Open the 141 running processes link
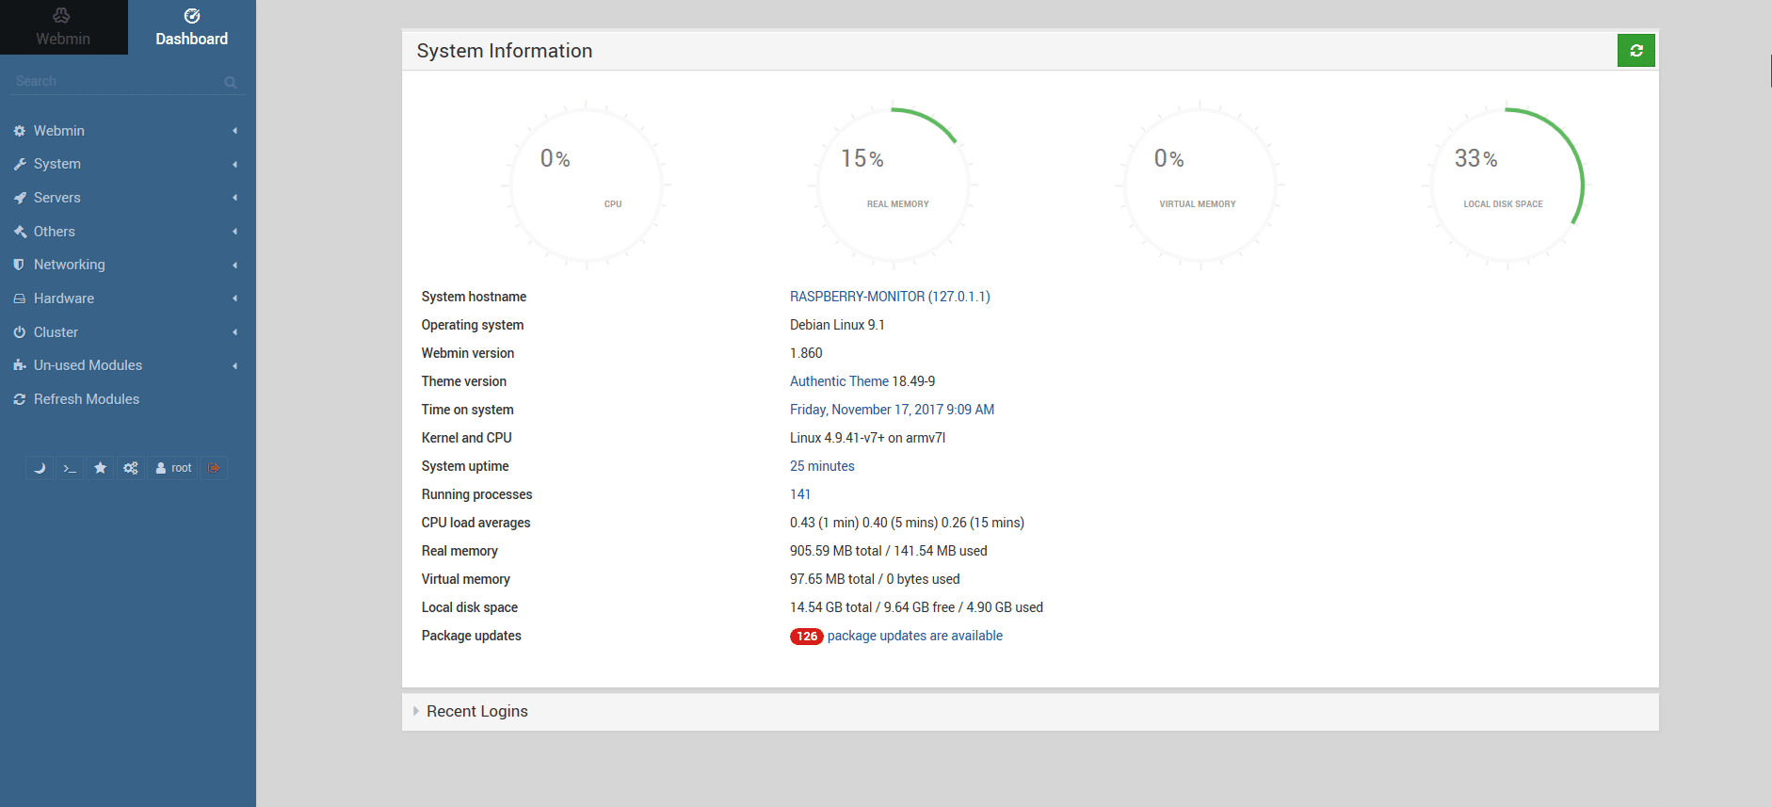 point(800,494)
